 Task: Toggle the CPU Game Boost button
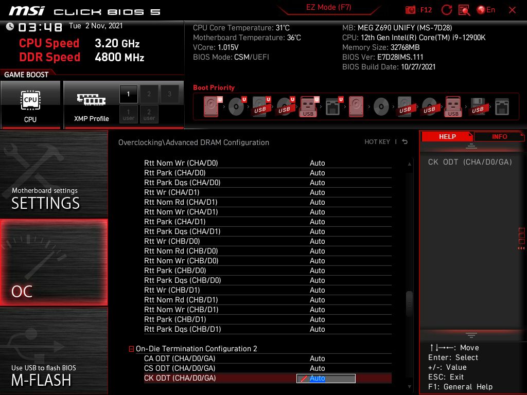(x=30, y=105)
